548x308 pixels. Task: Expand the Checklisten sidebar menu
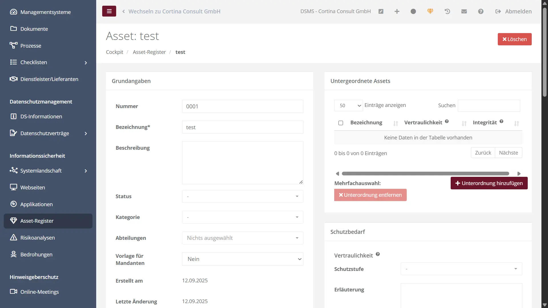48,62
